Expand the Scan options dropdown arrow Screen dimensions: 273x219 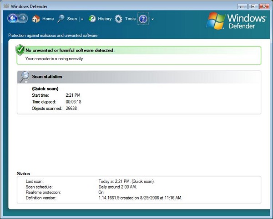pyautogui.click(x=82, y=19)
